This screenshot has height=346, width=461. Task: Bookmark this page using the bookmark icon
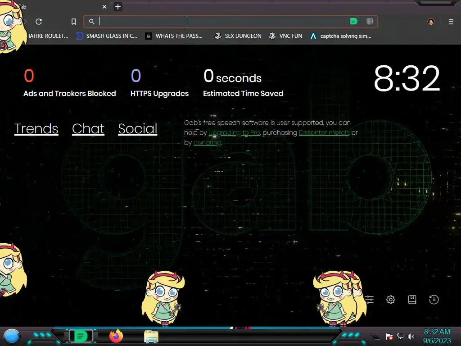tap(74, 22)
